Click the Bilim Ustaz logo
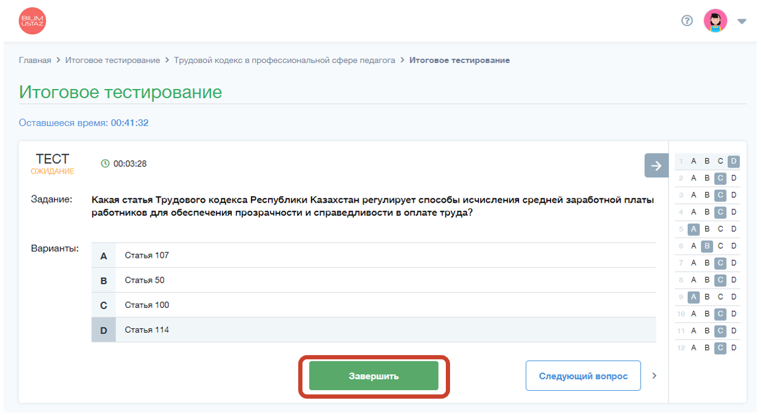The image size is (761, 415). 32,21
